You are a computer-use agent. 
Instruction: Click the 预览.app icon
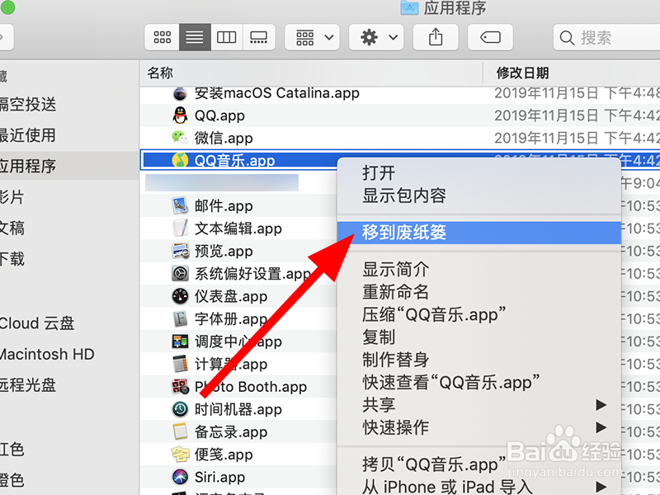coord(180,252)
